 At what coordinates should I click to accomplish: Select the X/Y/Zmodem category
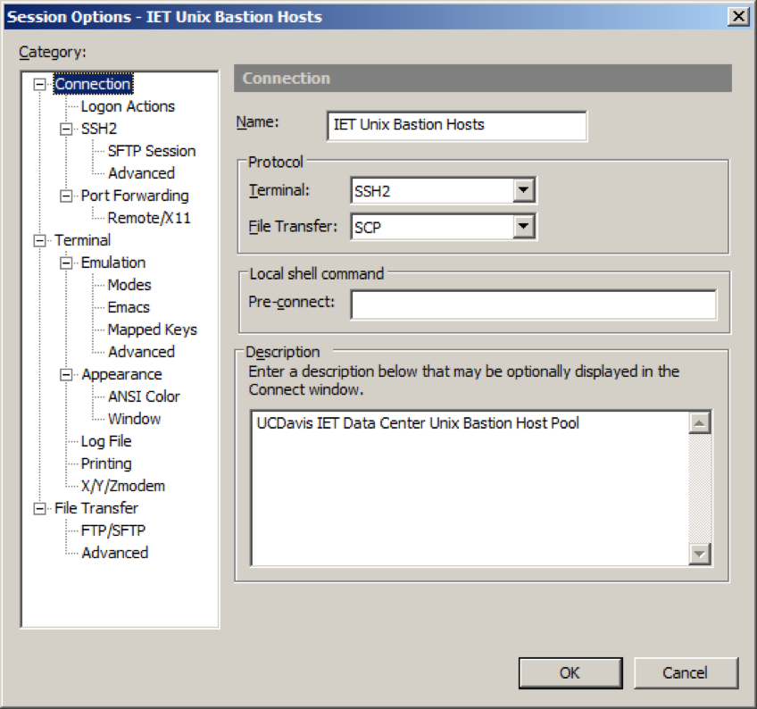(x=121, y=486)
